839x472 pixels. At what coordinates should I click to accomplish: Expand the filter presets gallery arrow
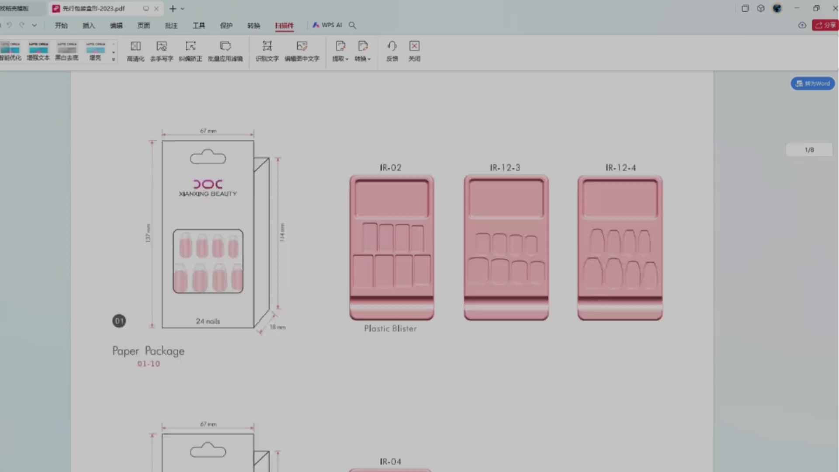coord(114,59)
